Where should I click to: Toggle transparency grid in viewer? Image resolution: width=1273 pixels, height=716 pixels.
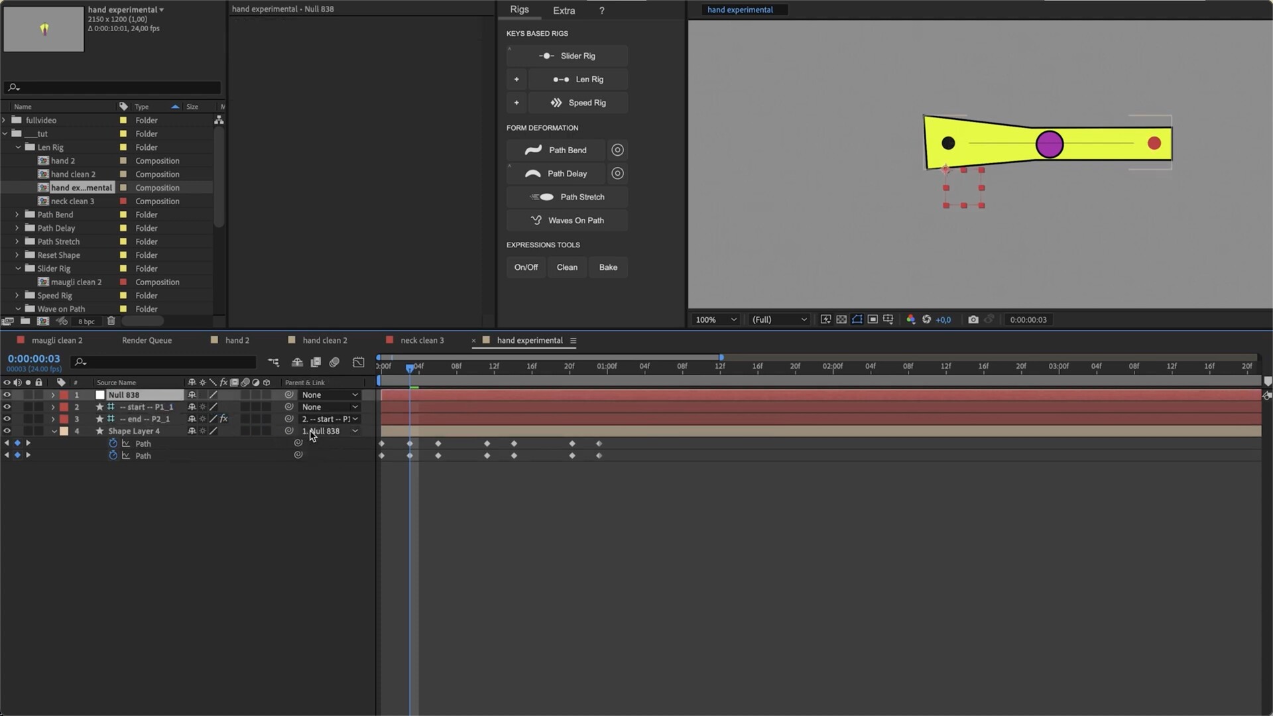(841, 320)
